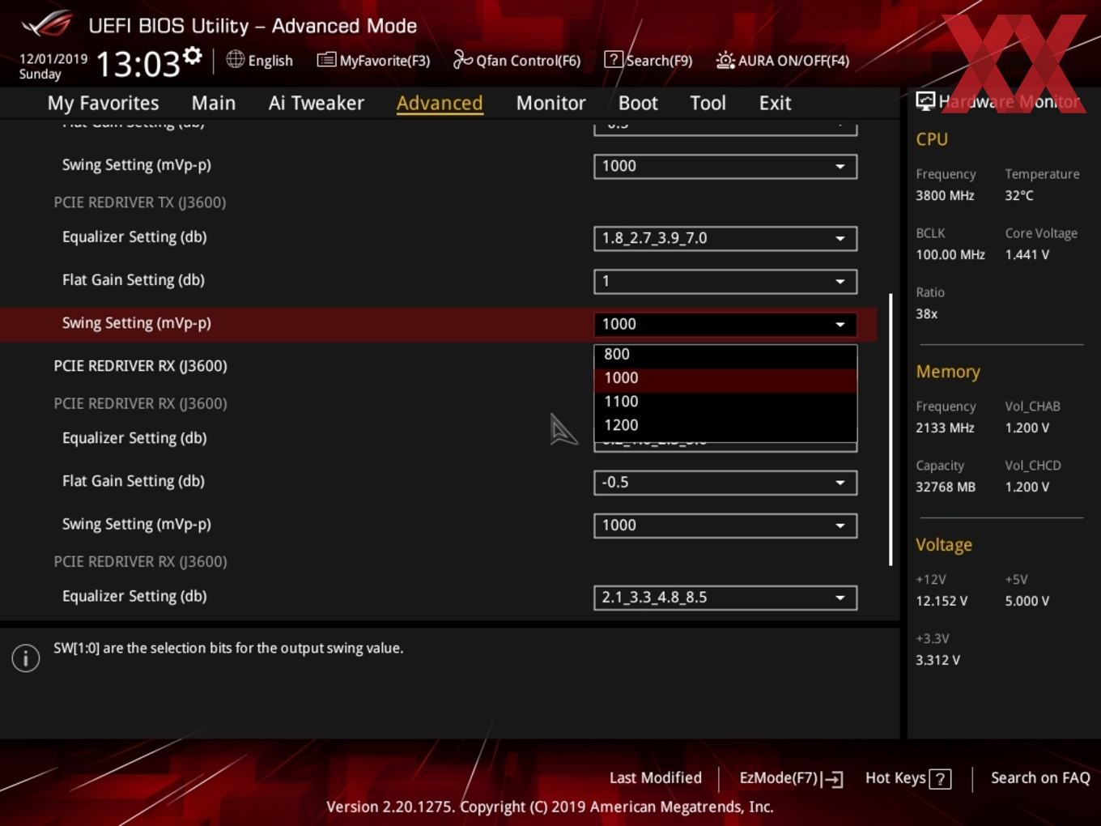
Task: Open the Ai Tweaker tab
Action: [317, 103]
